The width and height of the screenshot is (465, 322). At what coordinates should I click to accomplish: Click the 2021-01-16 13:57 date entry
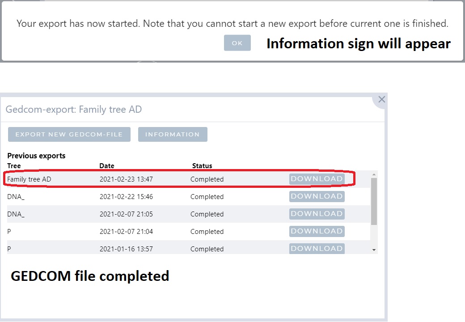pyautogui.click(x=126, y=249)
